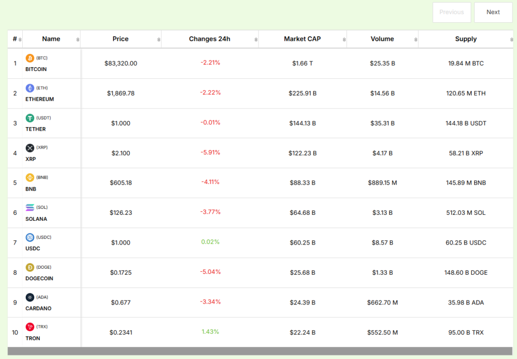Sort table by Price column
This screenshot has width=517, height=359.
(121, 39)
